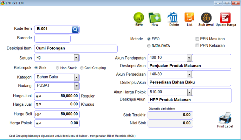Create a new item with New icon

[x=155, y=17]
